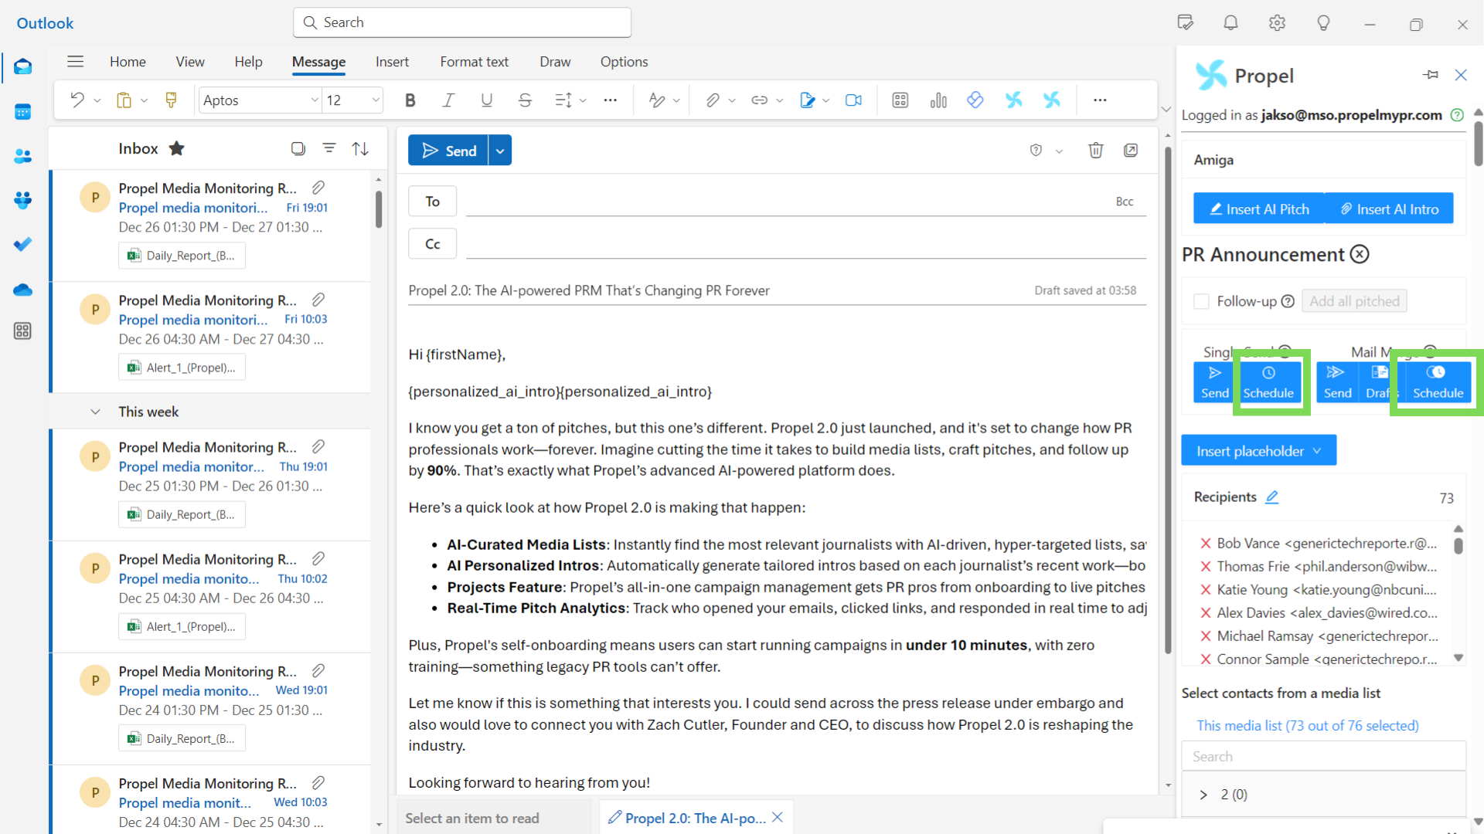This screenshot has height=834, width=1484.
Task: Toggle Italic formatting
Action: click(x=448, y=100)
